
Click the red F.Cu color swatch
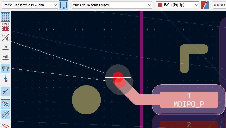(x=160, y=5)
